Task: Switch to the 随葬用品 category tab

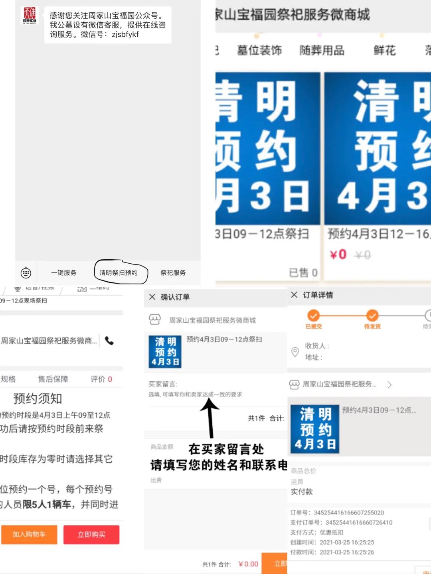Action: 322,50
